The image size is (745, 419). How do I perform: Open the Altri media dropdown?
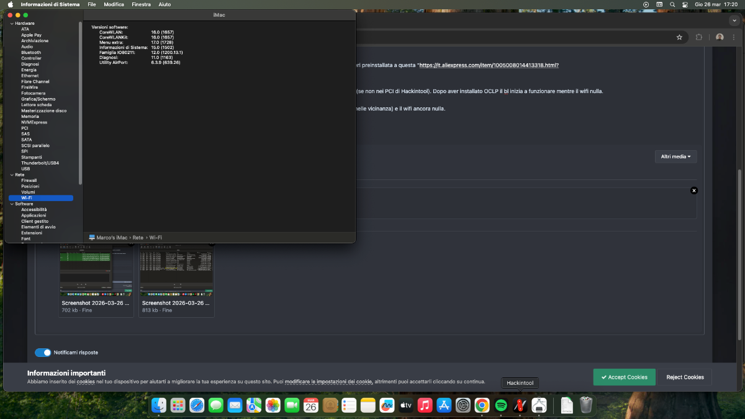click(x=675, y=156)
